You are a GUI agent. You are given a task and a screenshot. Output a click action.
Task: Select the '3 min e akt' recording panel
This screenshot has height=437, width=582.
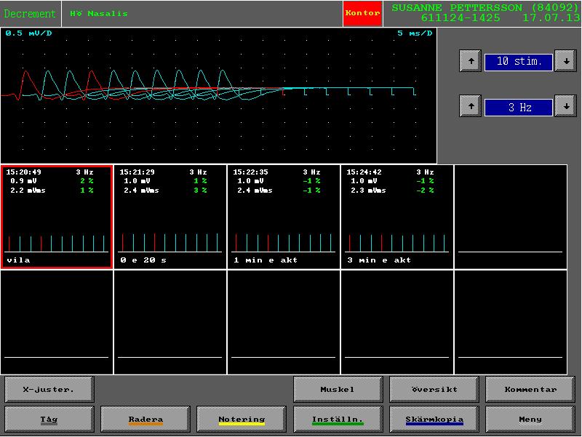[x=397, y=217]
